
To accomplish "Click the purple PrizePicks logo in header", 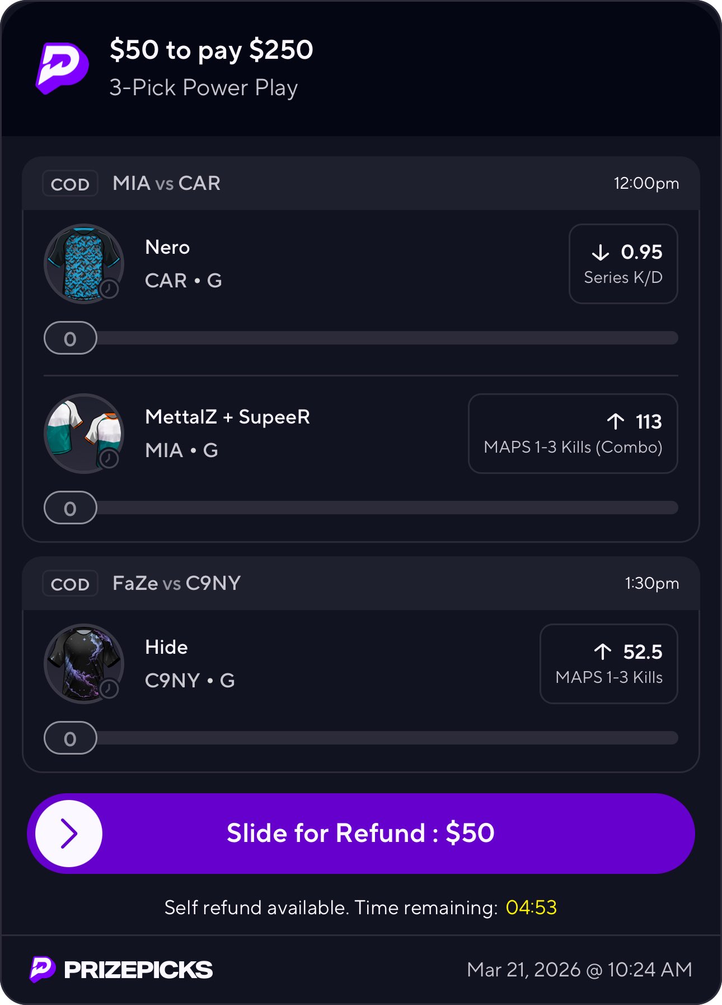I will [62, 68].
